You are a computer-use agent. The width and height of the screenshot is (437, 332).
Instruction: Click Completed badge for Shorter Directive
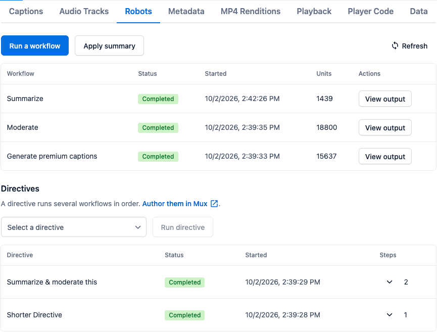184,315
